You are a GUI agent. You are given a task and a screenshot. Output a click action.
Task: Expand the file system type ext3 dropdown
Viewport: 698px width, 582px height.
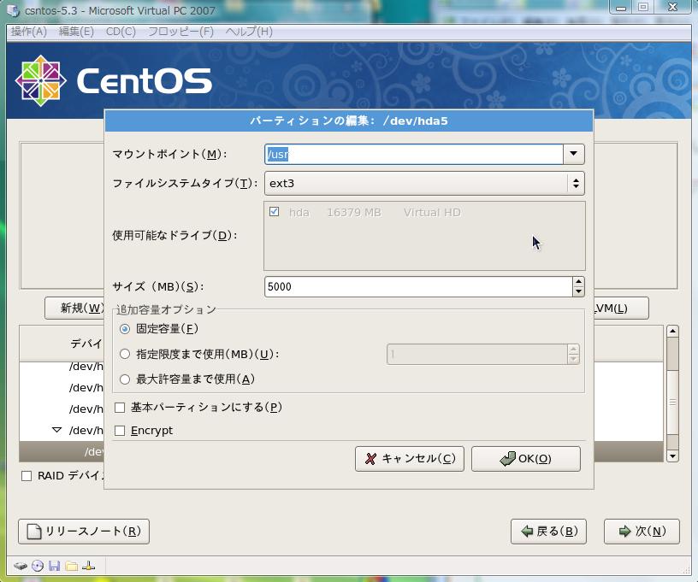pyautogui.click(x=576, y=183)
